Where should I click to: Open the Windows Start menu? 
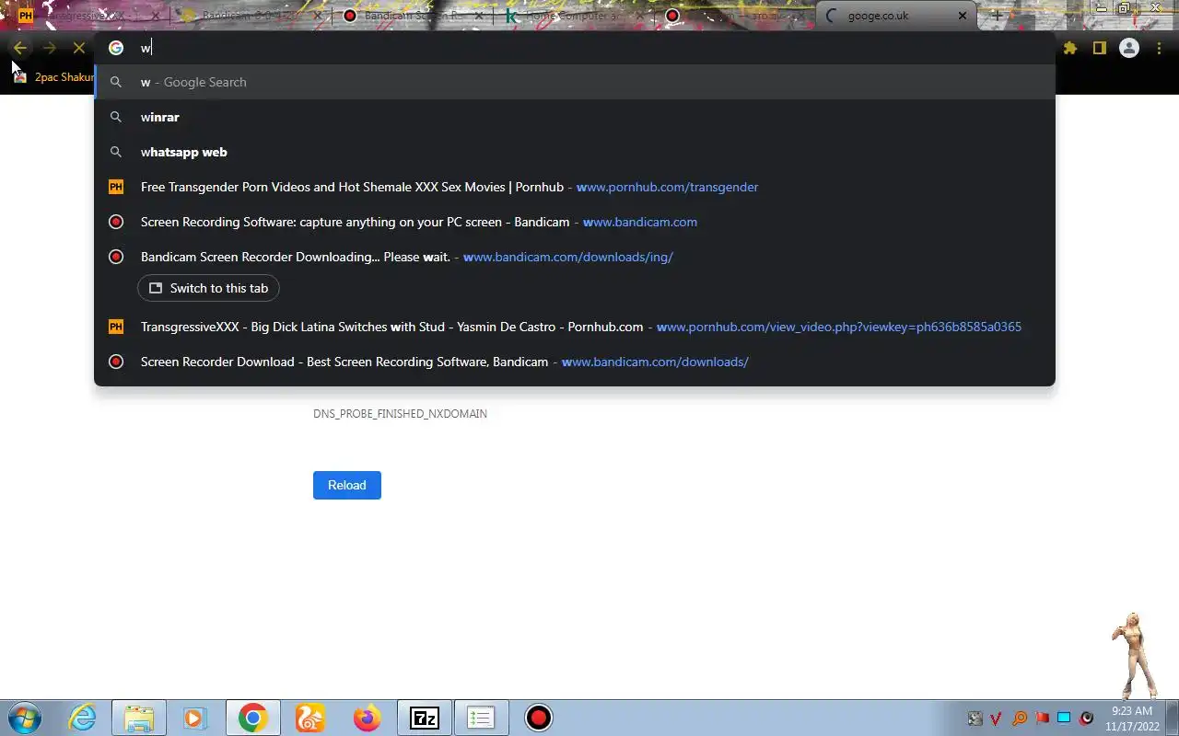25,718
